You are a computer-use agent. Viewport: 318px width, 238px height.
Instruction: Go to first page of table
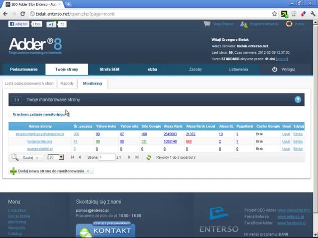(72, 157)
